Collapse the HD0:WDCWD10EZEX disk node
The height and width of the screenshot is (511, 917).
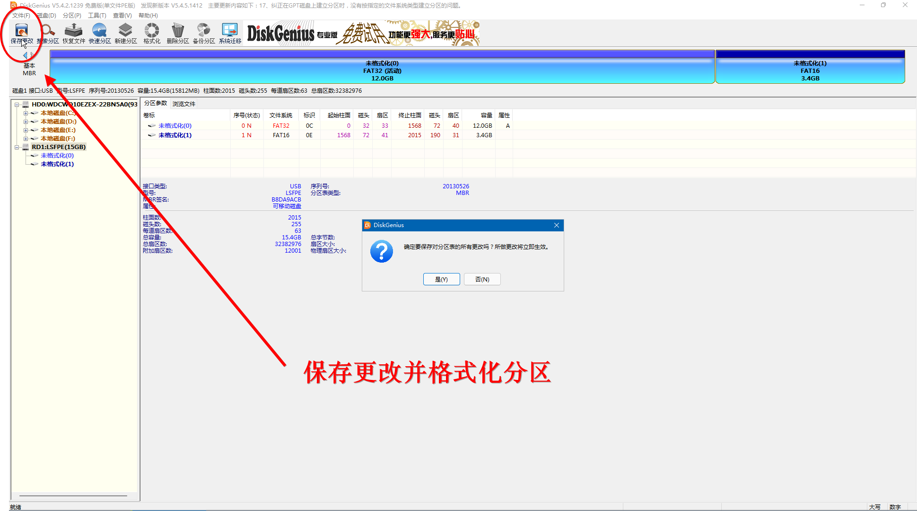click(x=17, y=105)
